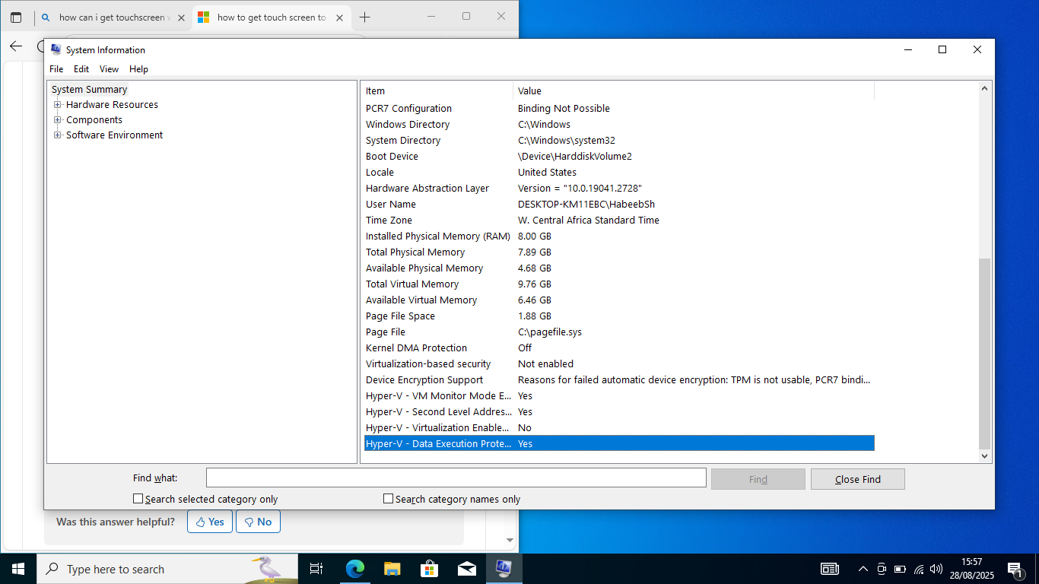Screen dimensions: 1039x584
Task: Expand the Components category
Action: [x=58, y=119]
